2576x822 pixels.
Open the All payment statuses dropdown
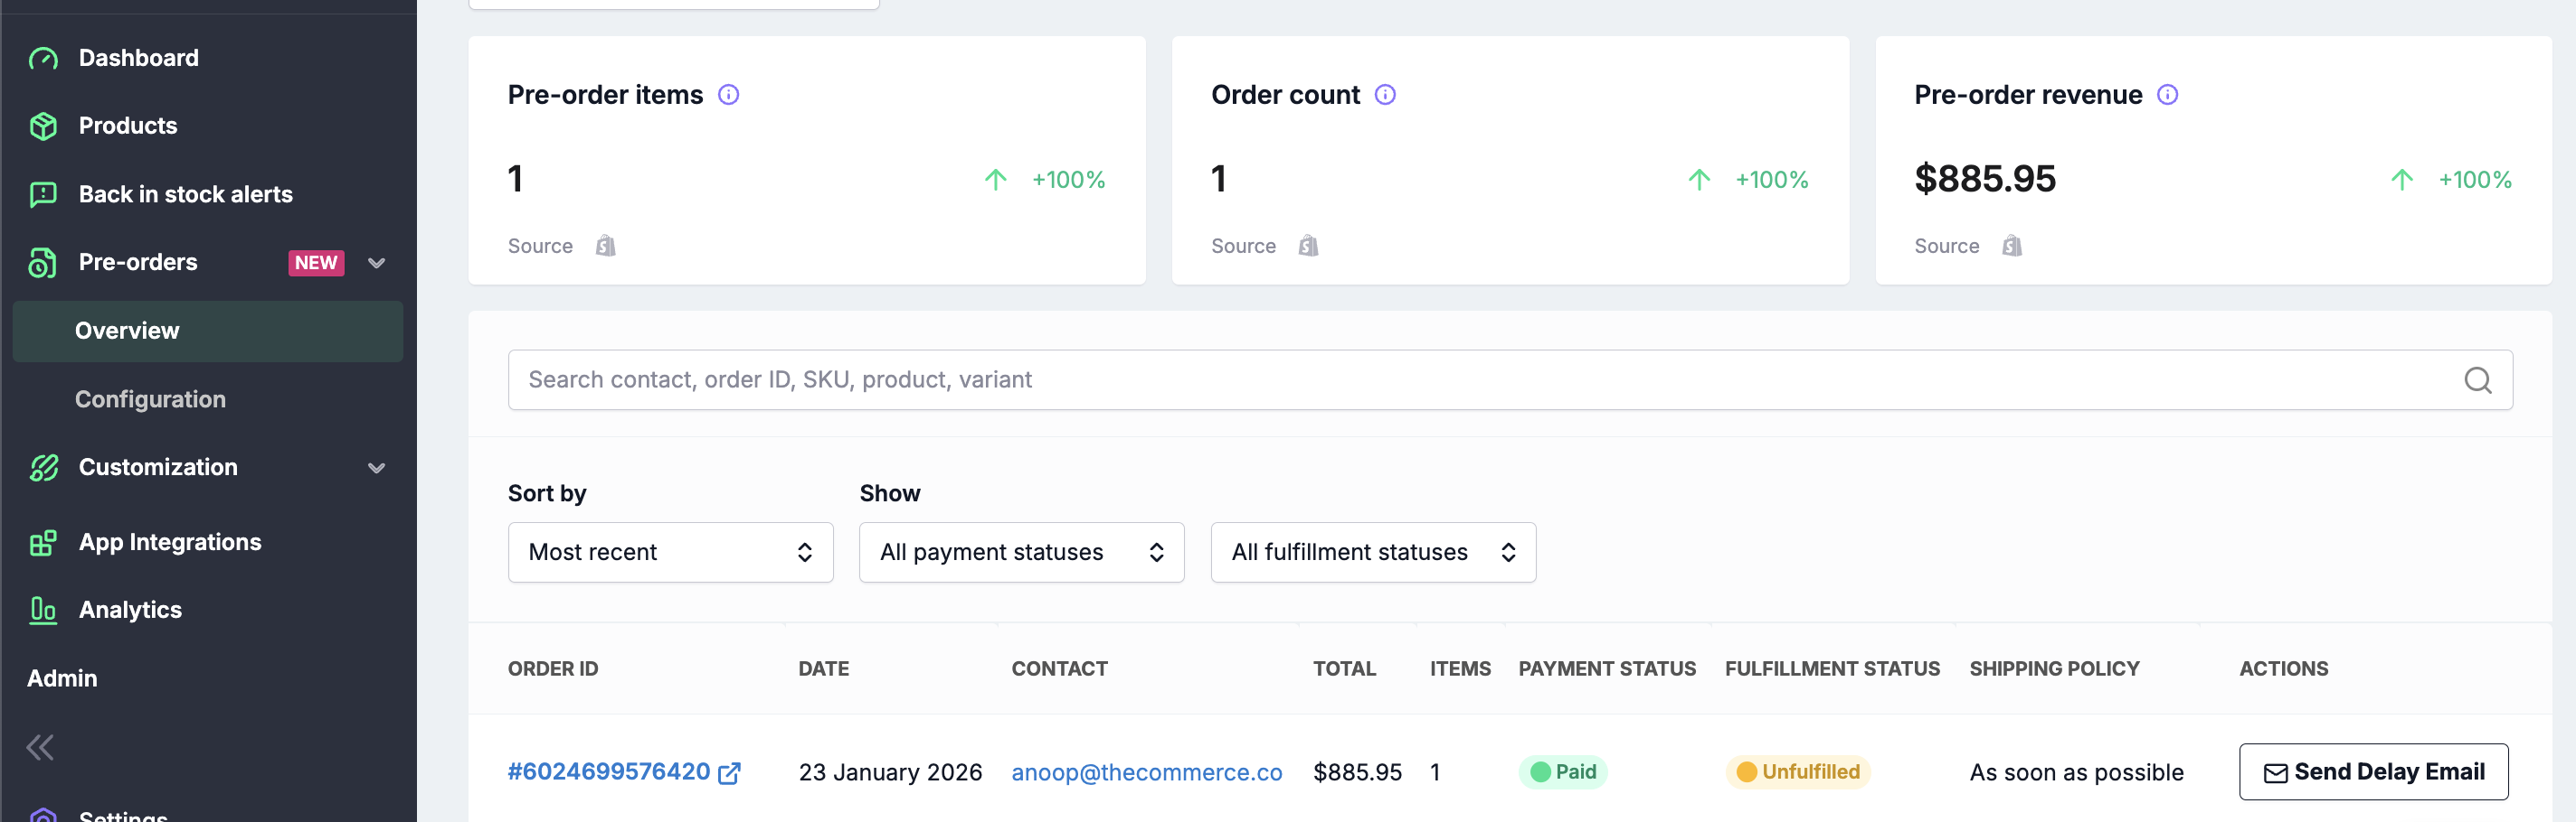pyautogui.click(x=1021, y=552)
